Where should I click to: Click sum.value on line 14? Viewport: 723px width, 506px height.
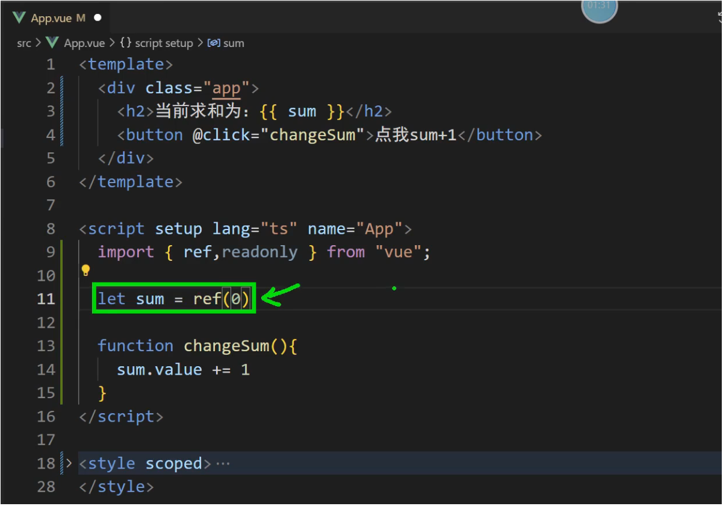pyautogui.click(x=160, y=369)
